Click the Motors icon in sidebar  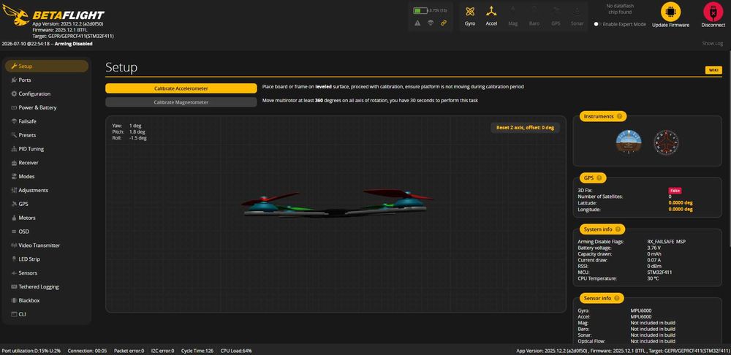[14, 218]
